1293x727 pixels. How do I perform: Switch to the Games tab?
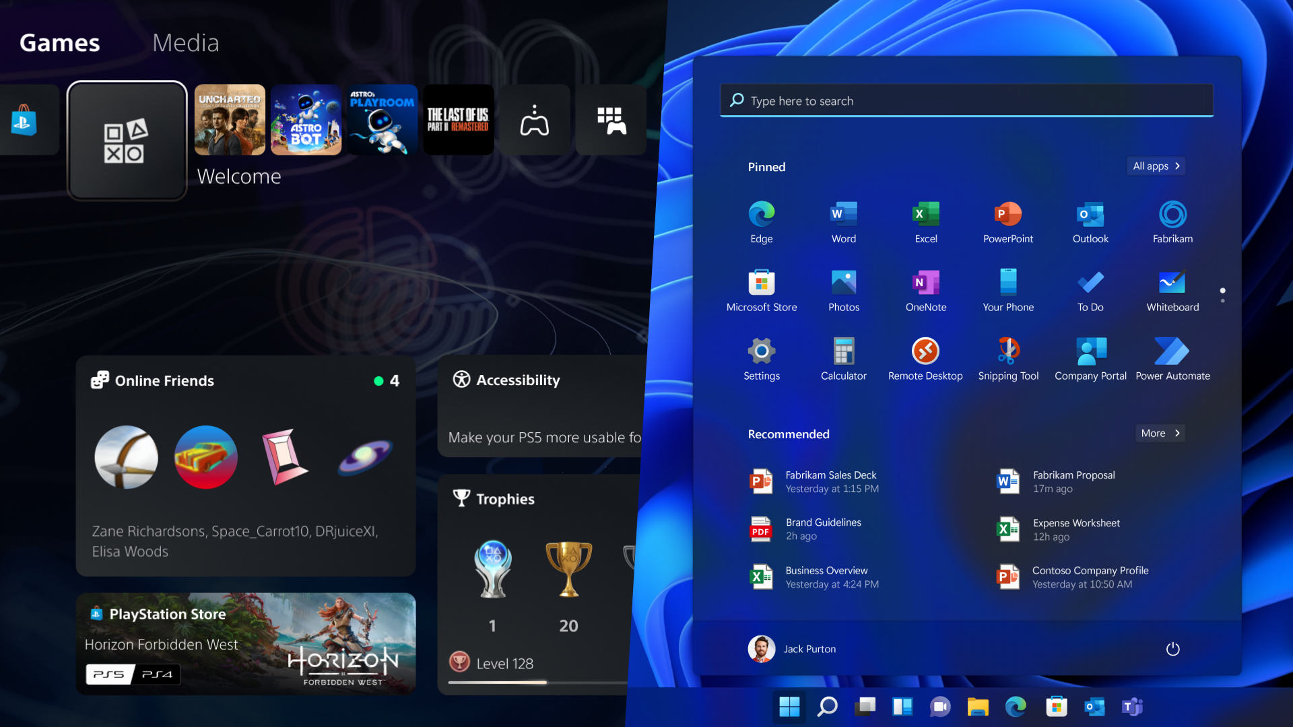coord(60,42)
